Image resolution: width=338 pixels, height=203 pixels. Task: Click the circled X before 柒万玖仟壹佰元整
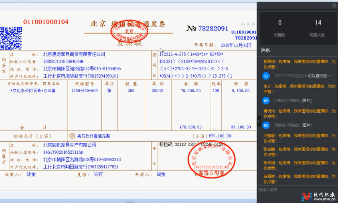pos(72,136)
